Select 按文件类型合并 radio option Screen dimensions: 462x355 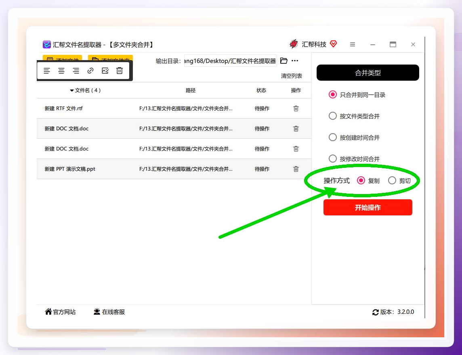333,116
